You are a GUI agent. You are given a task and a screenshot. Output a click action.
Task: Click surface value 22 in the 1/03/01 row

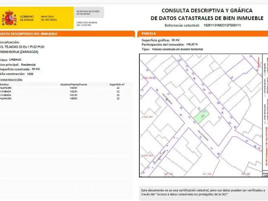pos(118,88)
